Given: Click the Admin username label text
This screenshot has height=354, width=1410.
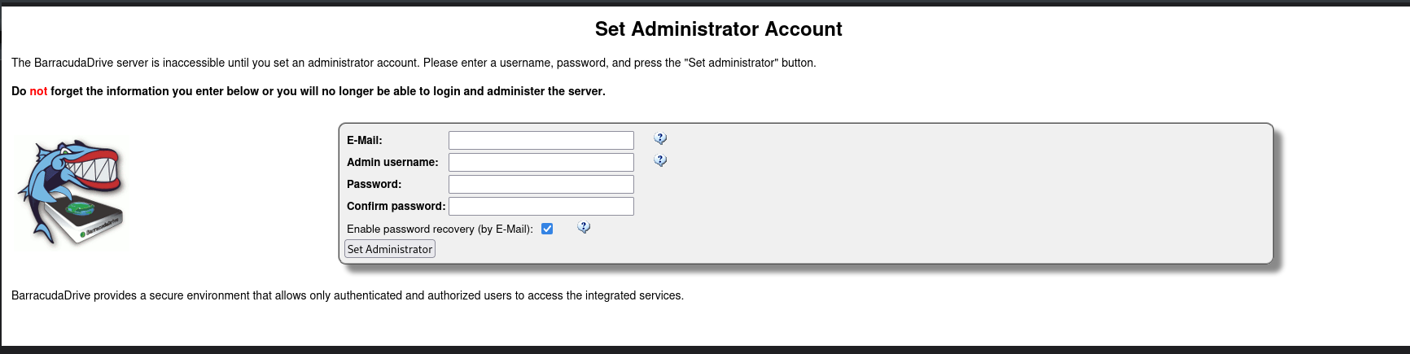Looking at the screenshot, I should 392,162.
